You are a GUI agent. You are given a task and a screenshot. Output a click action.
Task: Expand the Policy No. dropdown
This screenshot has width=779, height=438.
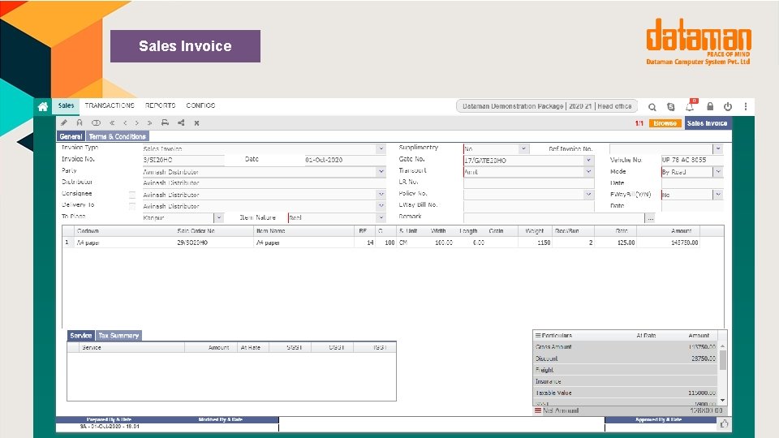tap(589, 194)
